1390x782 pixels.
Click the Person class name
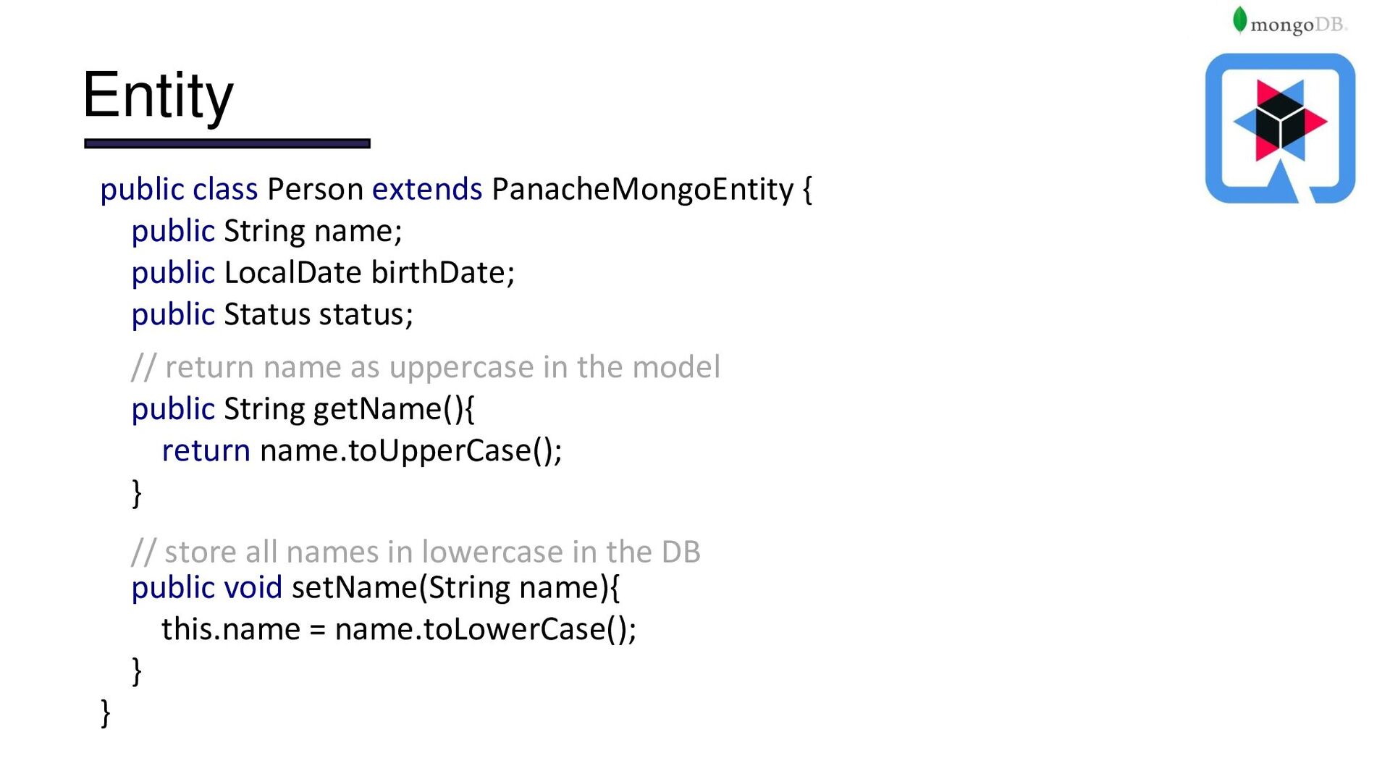(315, 190)
